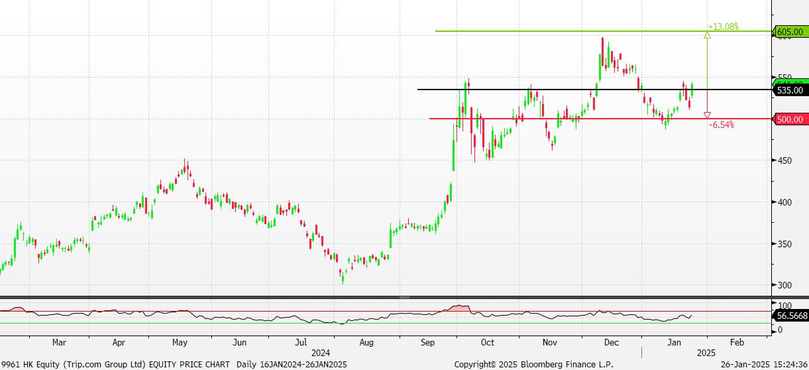Click the May label on time axis
809x370 pixels.
180,343
